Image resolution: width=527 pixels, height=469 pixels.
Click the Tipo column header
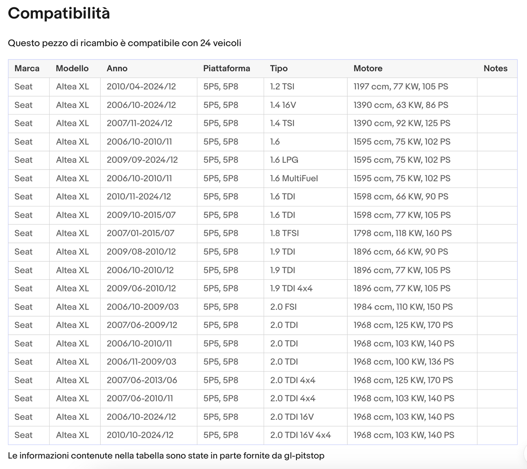coord(279,69)
